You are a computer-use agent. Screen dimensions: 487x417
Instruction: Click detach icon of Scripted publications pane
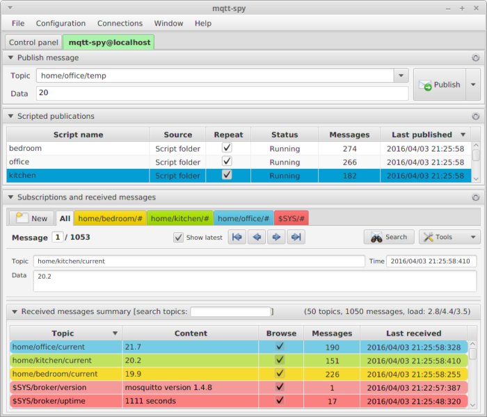(x=475, y=116)
